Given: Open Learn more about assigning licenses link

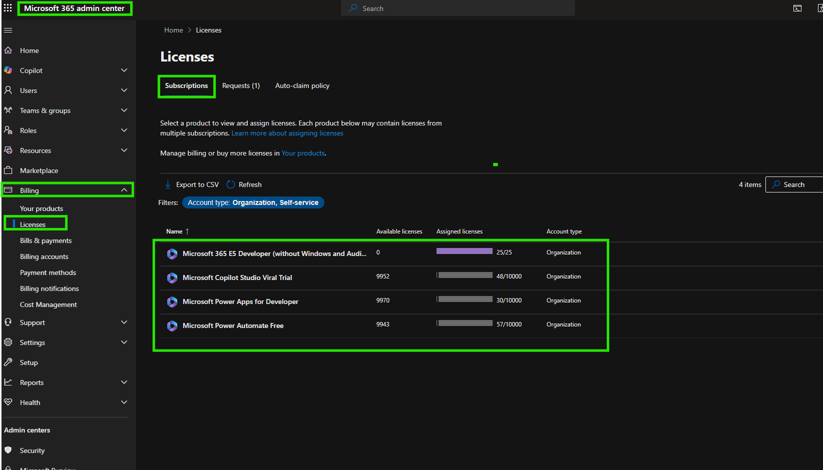Looking at the screenshot, I should 287,133.
